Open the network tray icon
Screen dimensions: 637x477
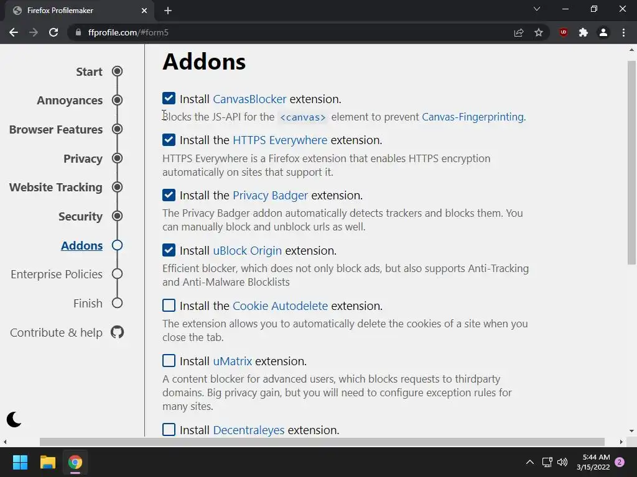click(x=547, y=462)
